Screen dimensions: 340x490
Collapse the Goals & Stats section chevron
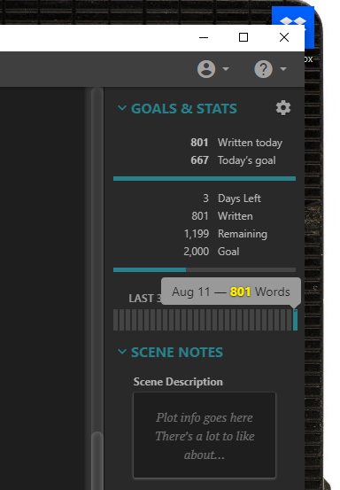click(122, 108)
